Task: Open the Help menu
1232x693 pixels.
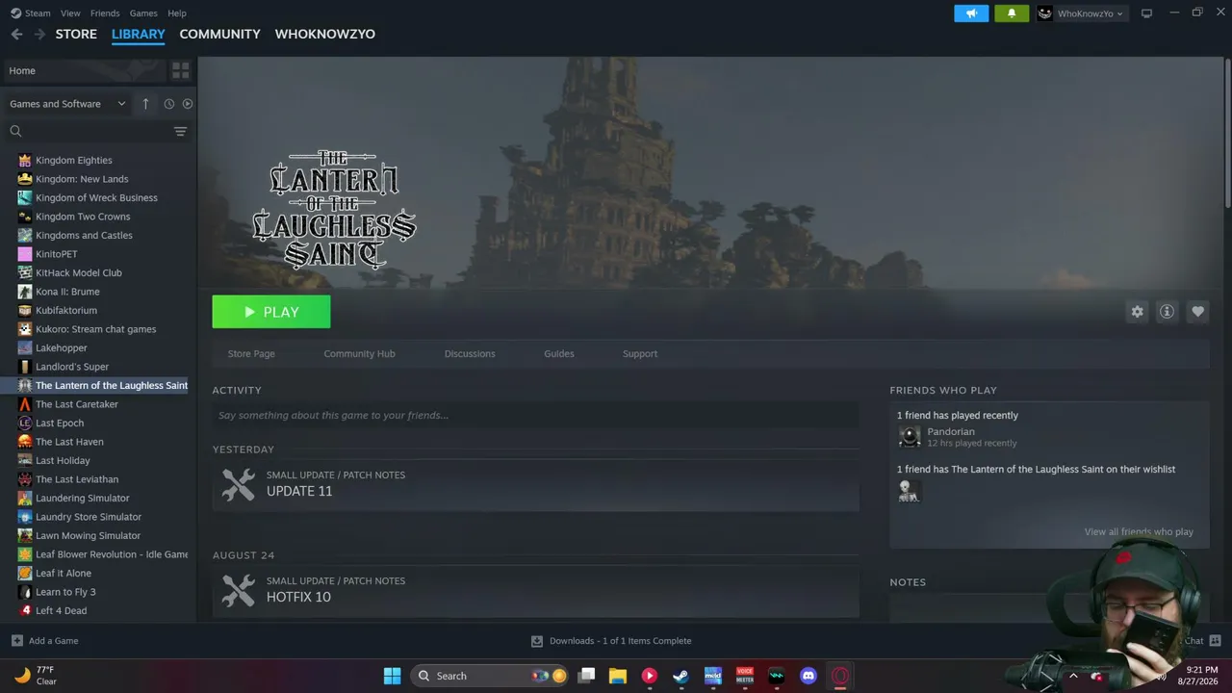Action: pos(177,13)
